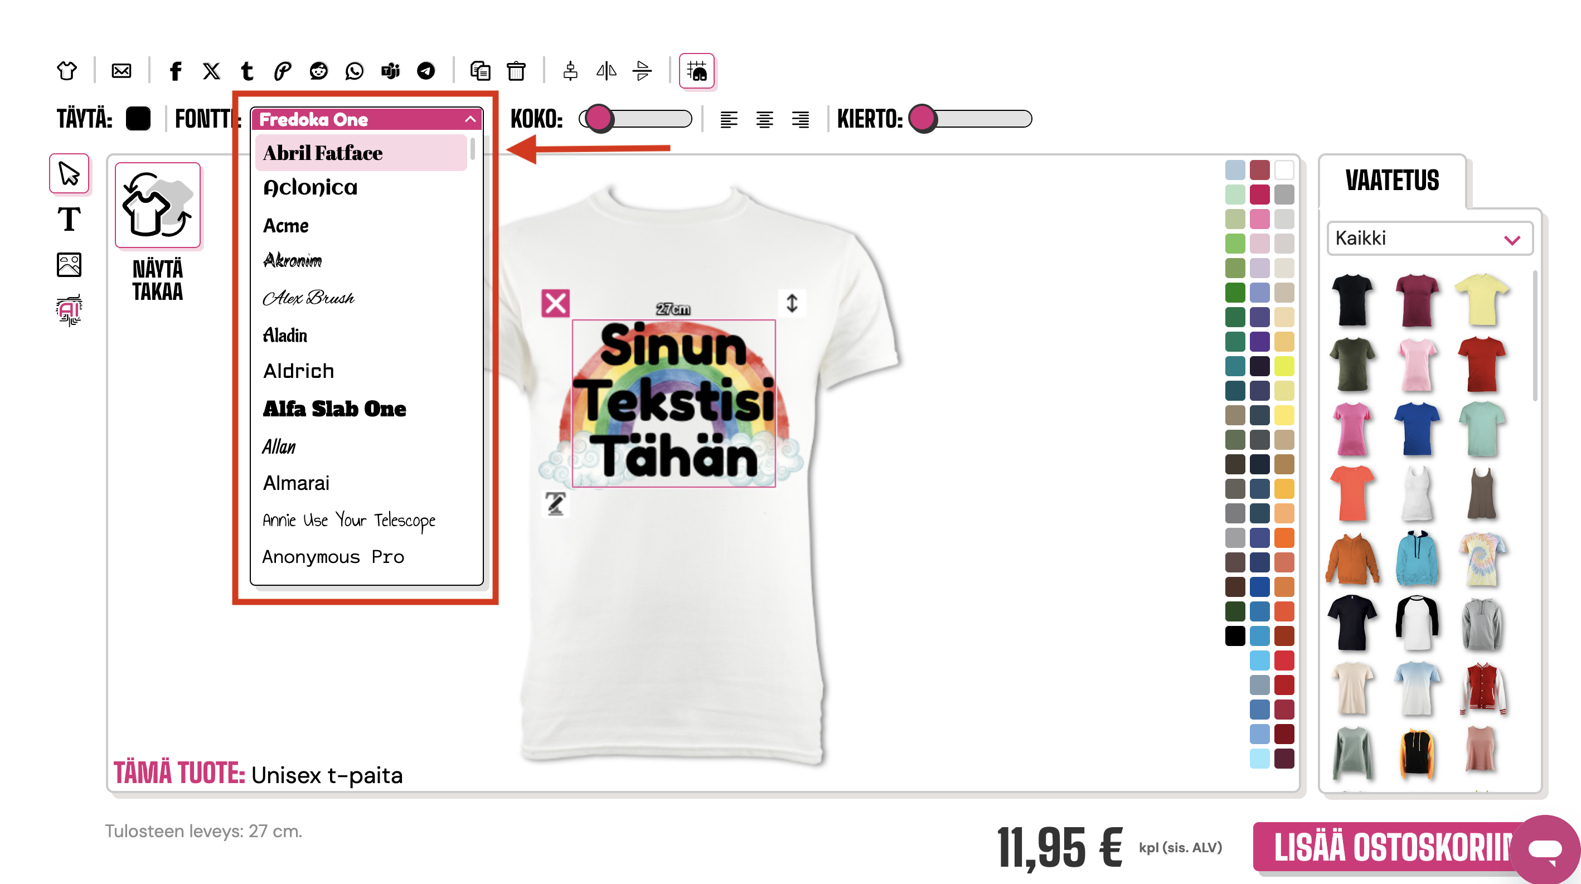Open the VAATETUS tab
This screenshot has height=884, width=1581.
pos(1392,181)
